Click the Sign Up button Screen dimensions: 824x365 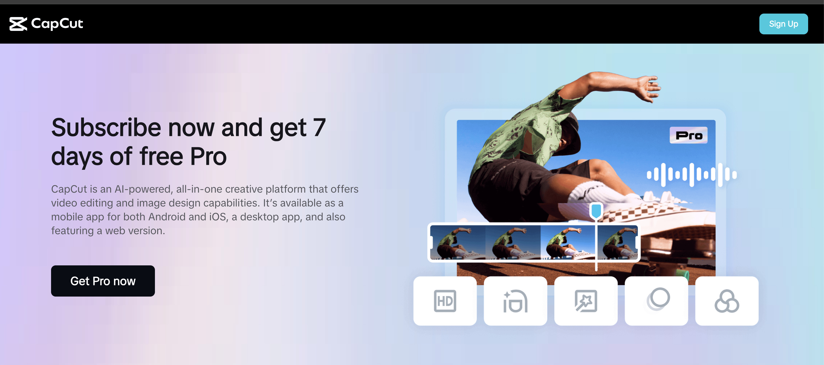(x=783, y=24)
